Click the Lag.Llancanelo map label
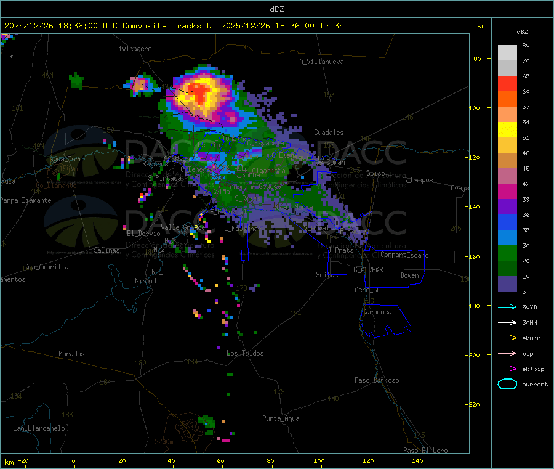This screenshot has width=554, height=469. 39,428
